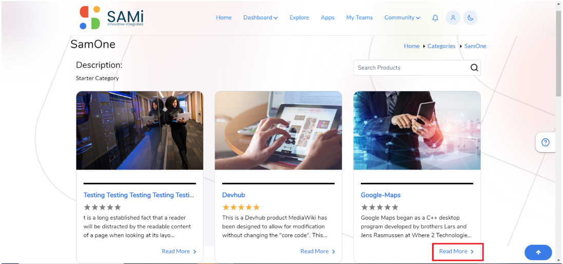The height and width of the screenshot is (264, 563).
Task: Click the SAMi logo
Action: [112, 17]
